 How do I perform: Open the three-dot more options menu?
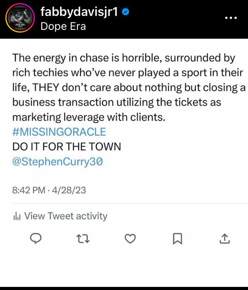tap(231, 18)
